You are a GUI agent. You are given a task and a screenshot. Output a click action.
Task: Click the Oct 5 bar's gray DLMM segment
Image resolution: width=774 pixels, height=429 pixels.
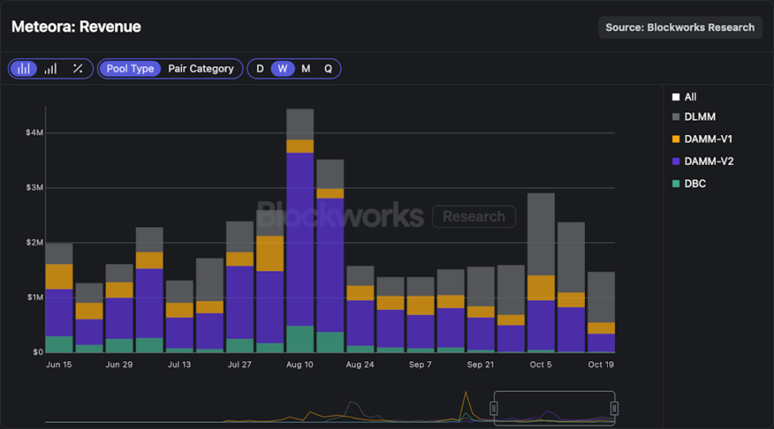541,234
